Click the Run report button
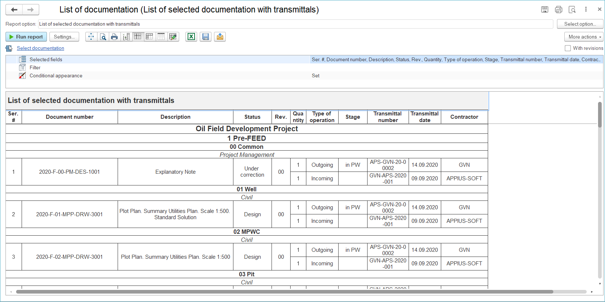 (26, 37)
